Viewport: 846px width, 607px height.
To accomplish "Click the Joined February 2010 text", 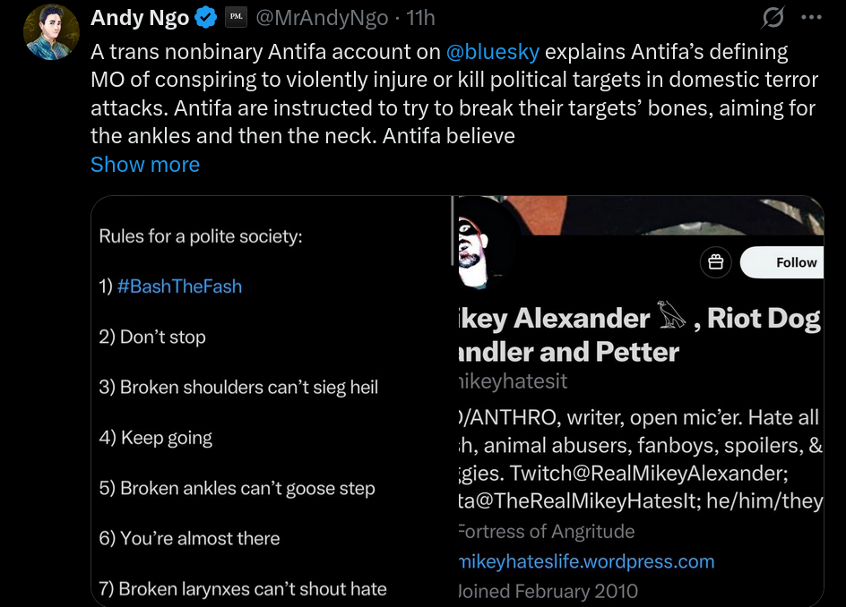I will (548, 591).
